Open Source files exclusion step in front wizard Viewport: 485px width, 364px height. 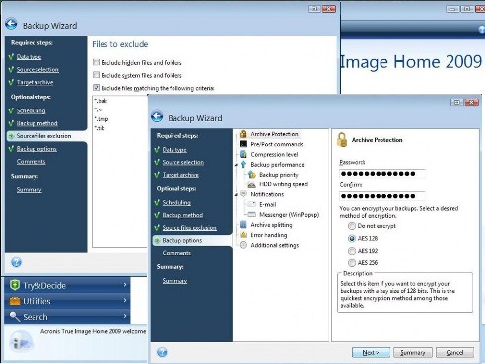point(189,228)
